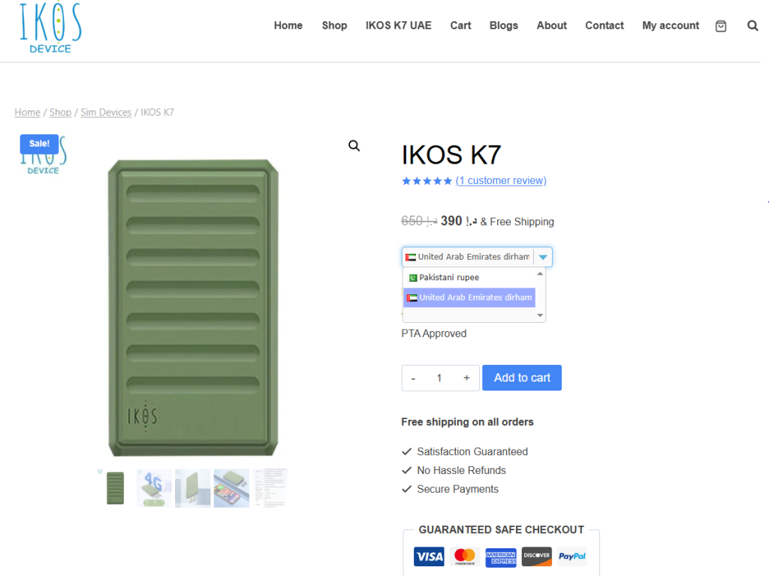The height and width of the screenshot is (576, 769).
Task: Open the shopping bag icon
Action: click(720, 26)
